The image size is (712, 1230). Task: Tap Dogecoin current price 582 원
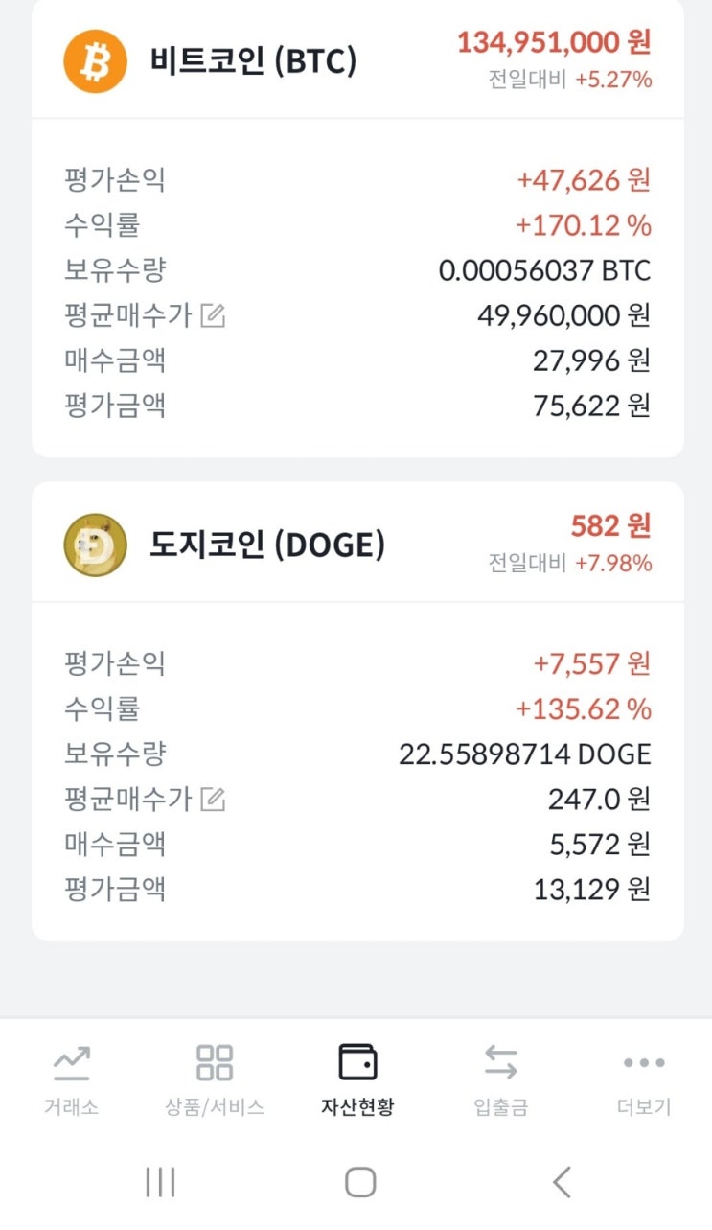click(610, 526)
